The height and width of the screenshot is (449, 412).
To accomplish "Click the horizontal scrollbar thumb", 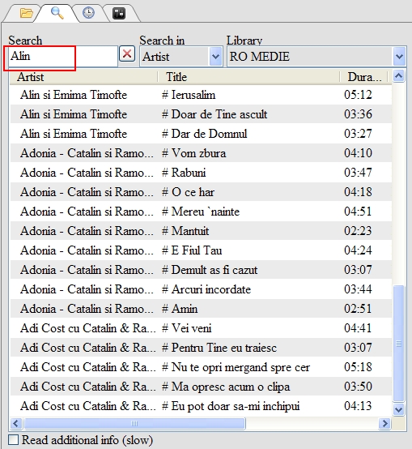I will [x=134, y=423].
